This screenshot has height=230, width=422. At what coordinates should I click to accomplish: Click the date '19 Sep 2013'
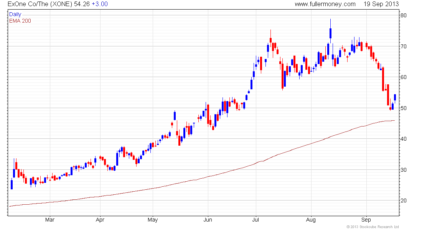[x=381, y=4]
